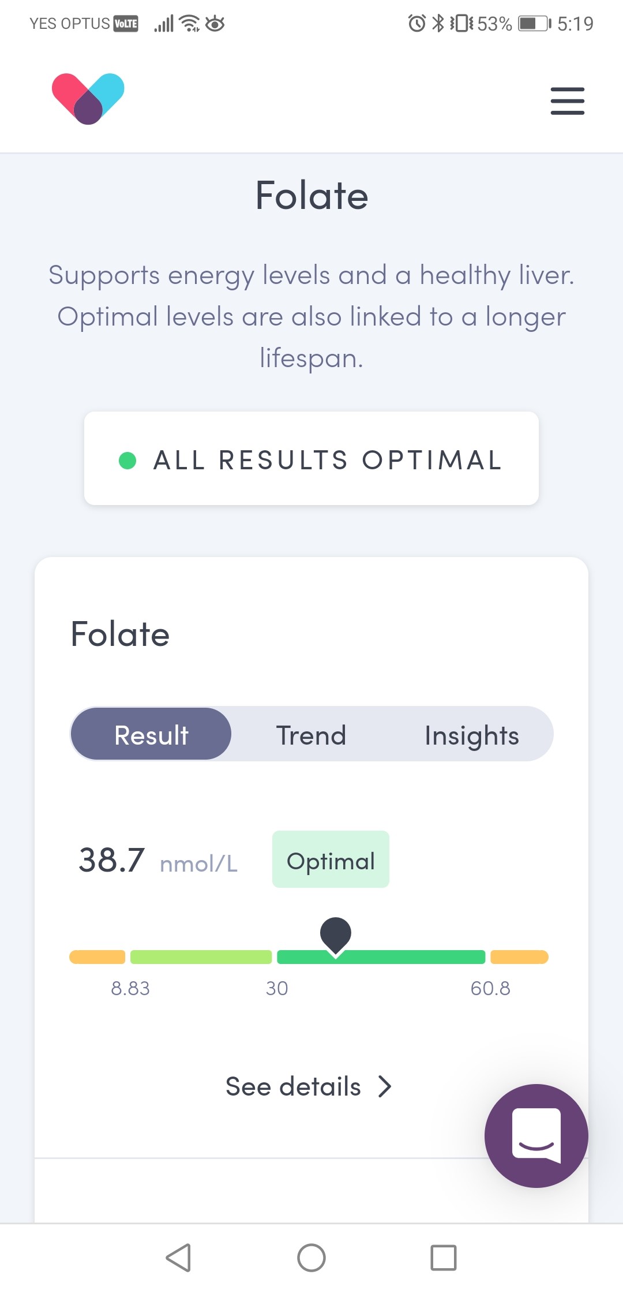Open the recent apps square button
623x1293 pixels.
pyautogui.click(x=444, y=1258)
